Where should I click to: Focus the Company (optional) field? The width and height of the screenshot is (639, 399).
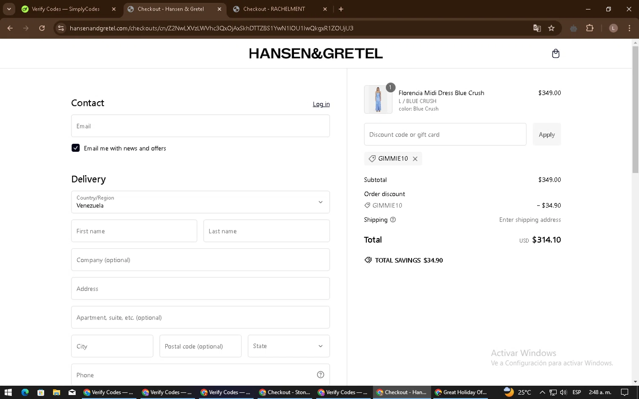(x=200, y=260)
